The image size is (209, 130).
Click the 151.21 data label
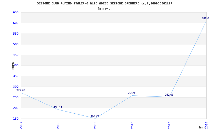(95, 116)
